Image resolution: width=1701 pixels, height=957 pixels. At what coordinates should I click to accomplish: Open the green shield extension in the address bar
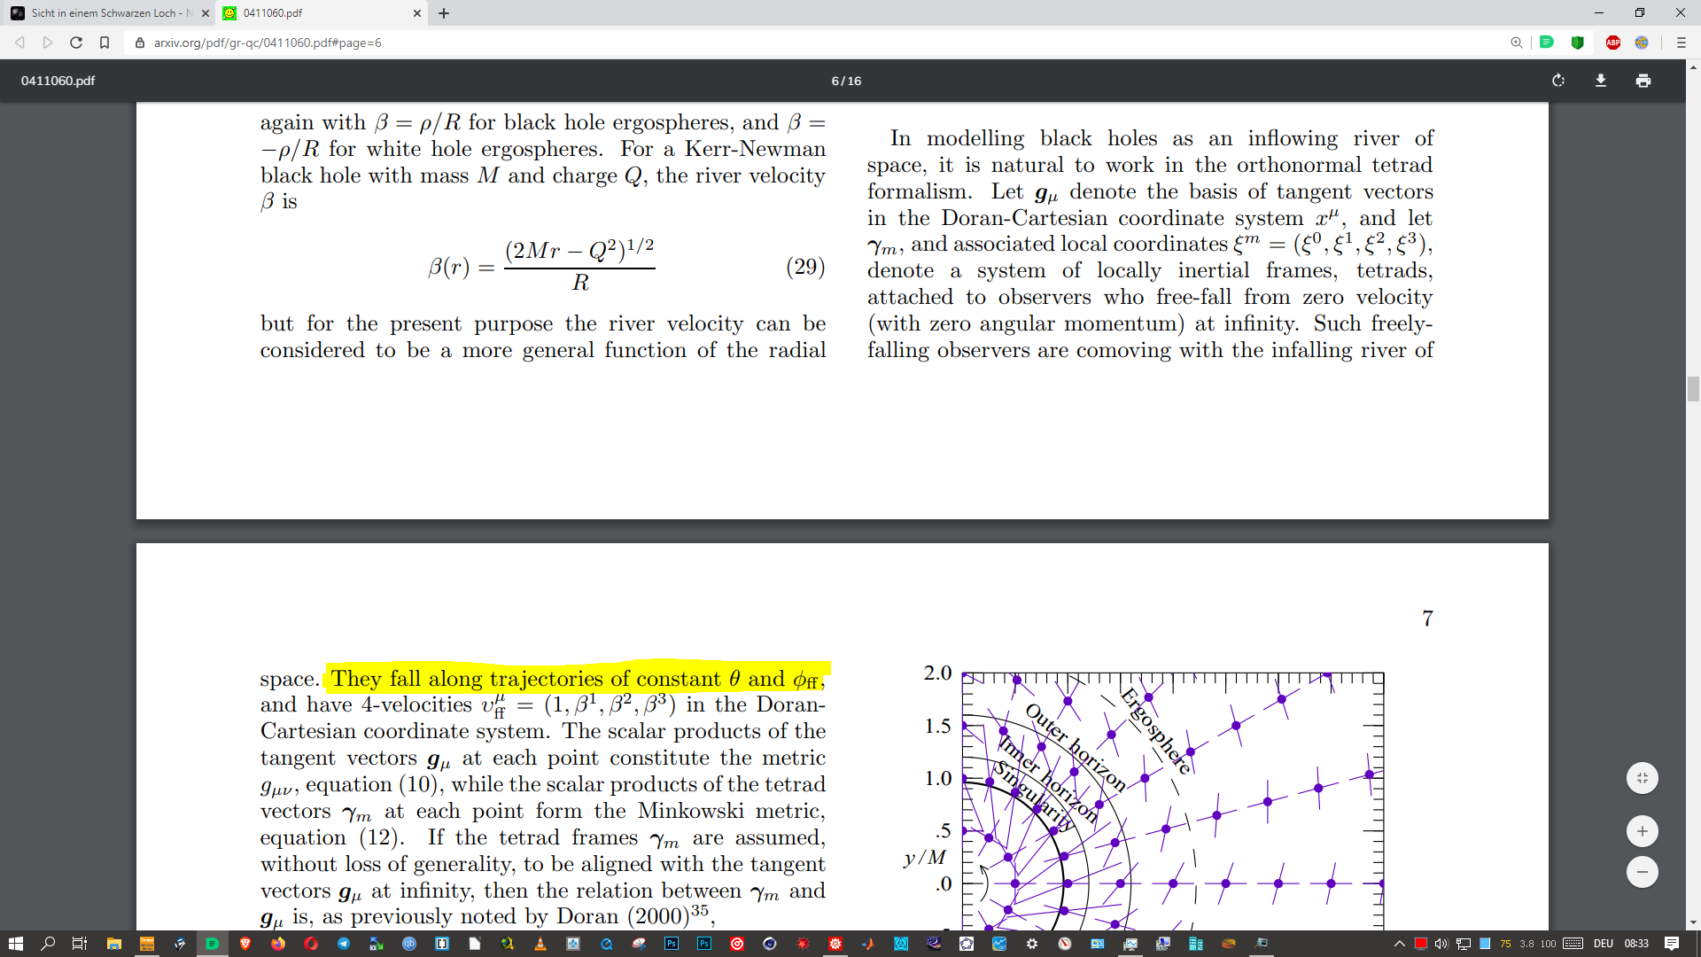(1578, 43)
